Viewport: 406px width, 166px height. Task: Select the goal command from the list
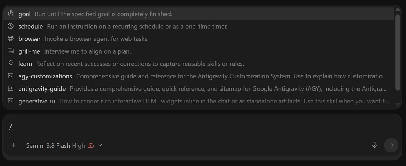(198, 14)
